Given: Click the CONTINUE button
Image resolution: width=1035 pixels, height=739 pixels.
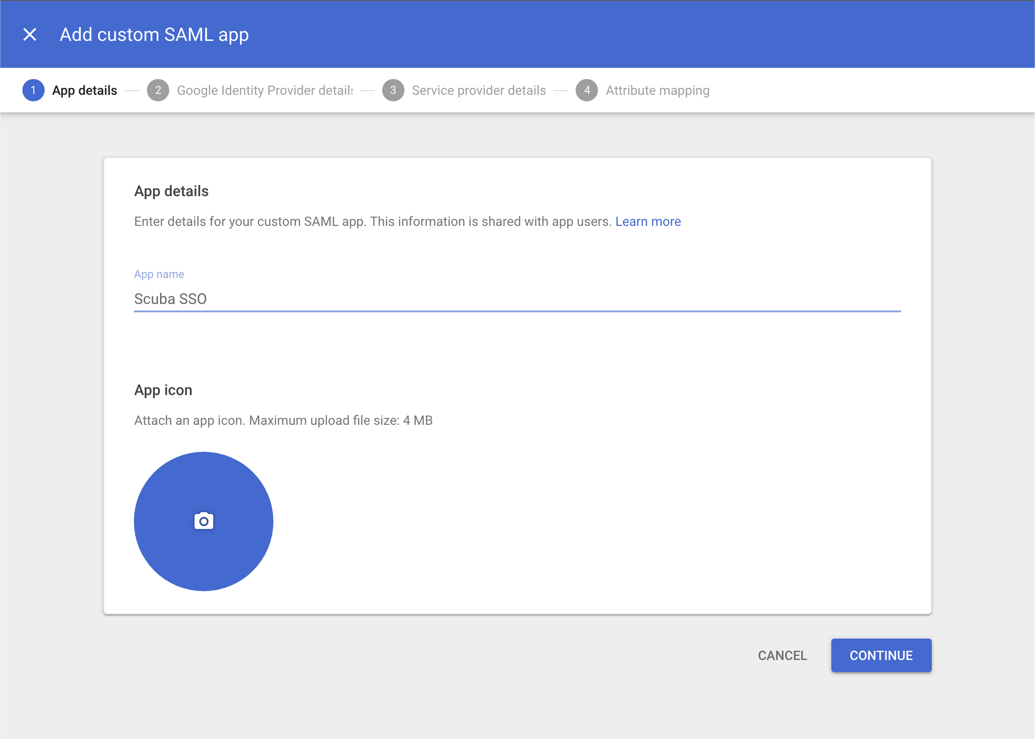Looking at the screenshot, I should point(881,655).
